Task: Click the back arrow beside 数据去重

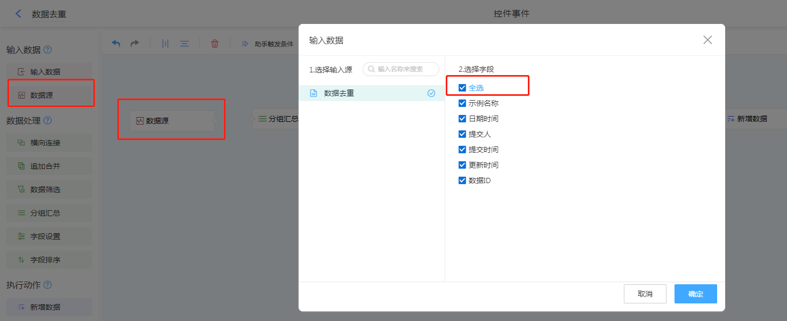Action: (x=19, y=14)
